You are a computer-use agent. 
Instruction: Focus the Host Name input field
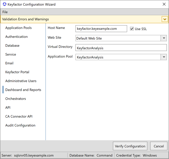tap(101, 29)
